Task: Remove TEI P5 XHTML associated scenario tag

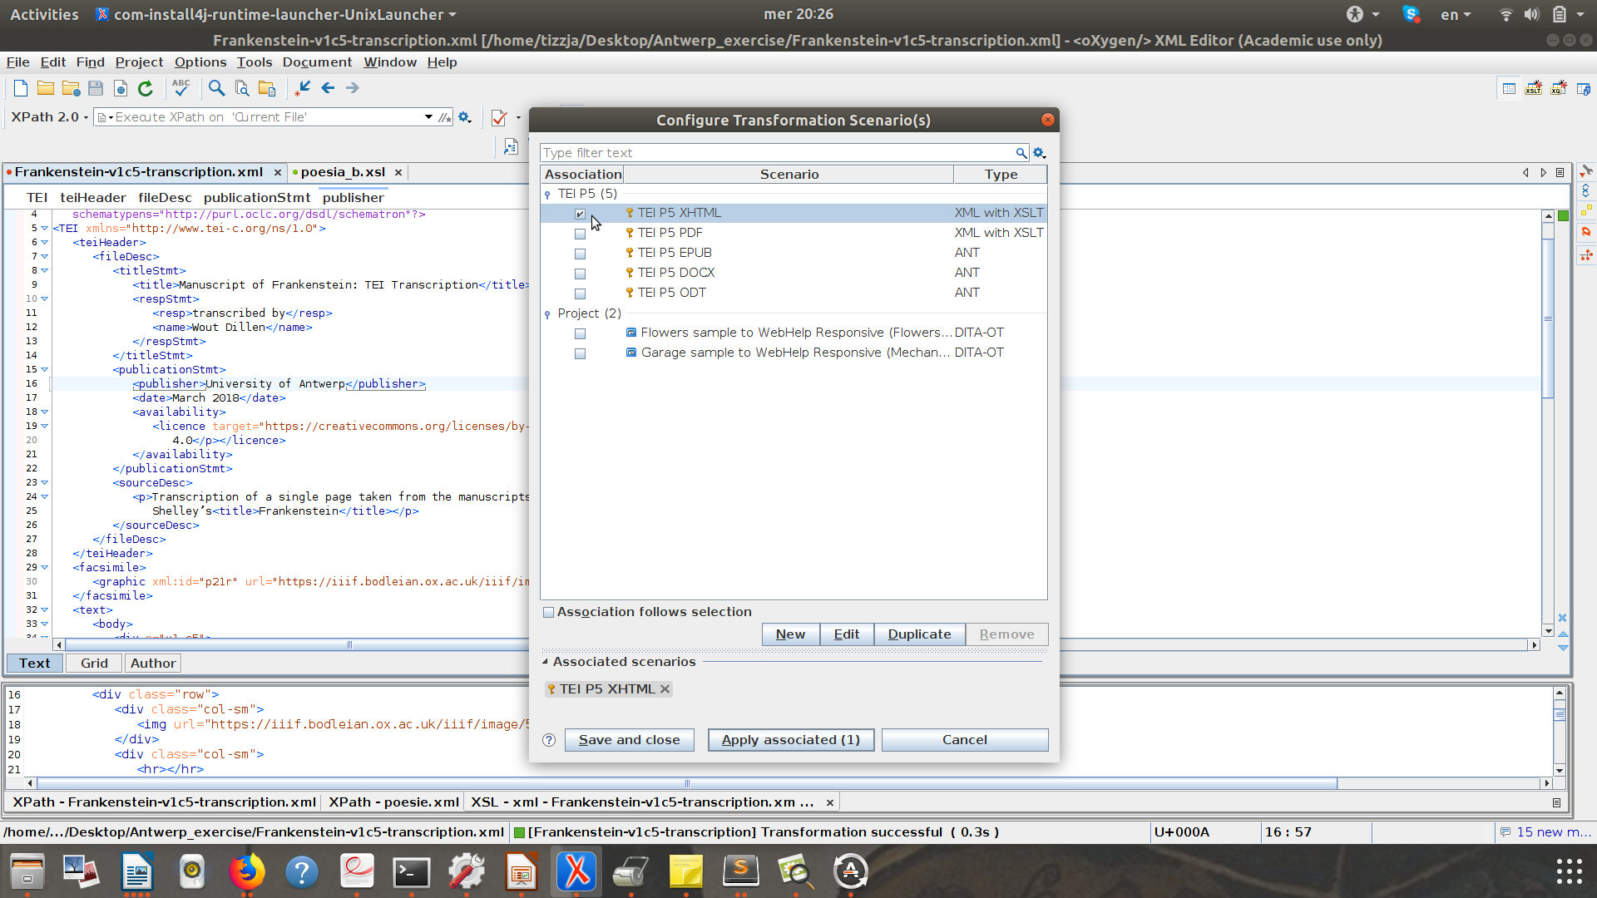Action: click(x=665, y=689)
